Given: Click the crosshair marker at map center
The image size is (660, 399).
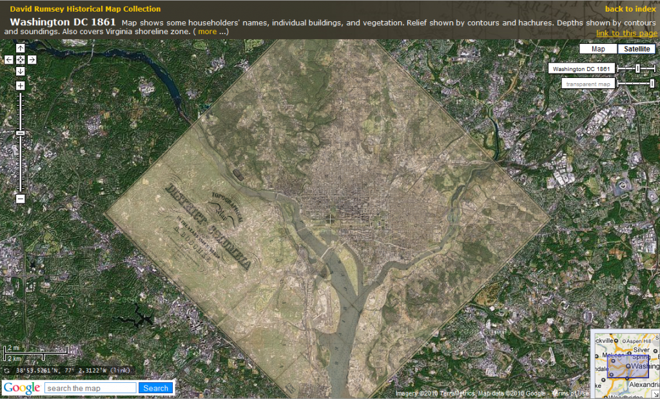Looking at the screenshot, I should tap(330, 219).
